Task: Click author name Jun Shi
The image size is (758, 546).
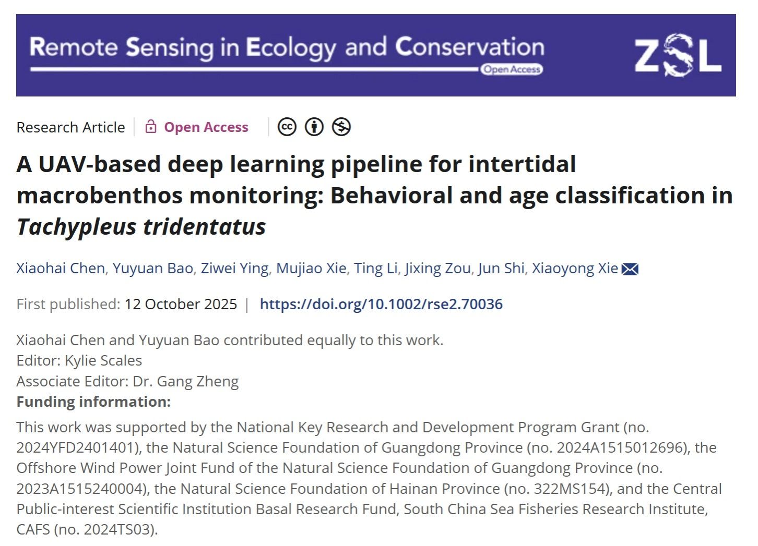Action: pos(501,268)
